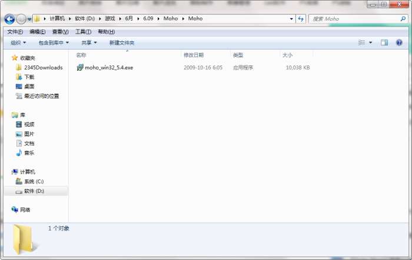Open the 共享 dropdown
This screenshot has width=412, height=260.
[89, 42]
